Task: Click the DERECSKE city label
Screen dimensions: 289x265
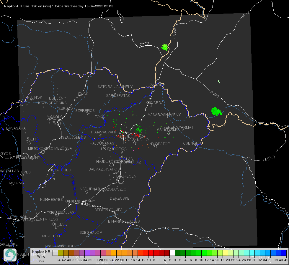Action: [x=120, y=198]
